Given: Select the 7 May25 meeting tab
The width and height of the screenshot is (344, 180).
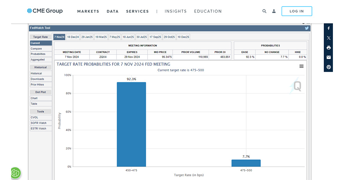Looking at the screenshot, I should pos(115,37).
